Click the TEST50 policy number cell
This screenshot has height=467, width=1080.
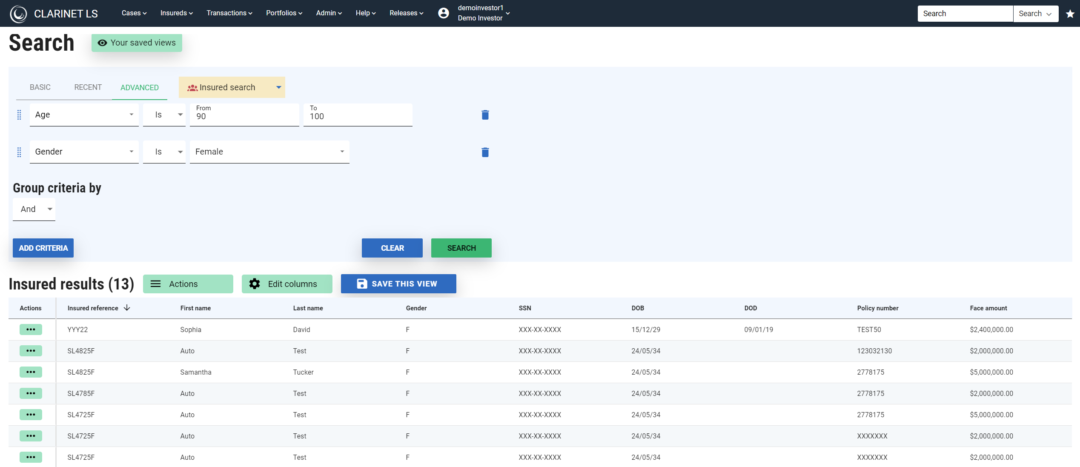[x=869, y=329]
